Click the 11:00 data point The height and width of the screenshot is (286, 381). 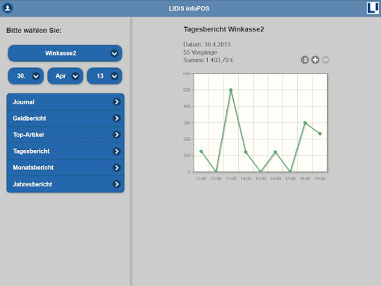(201, 151)
